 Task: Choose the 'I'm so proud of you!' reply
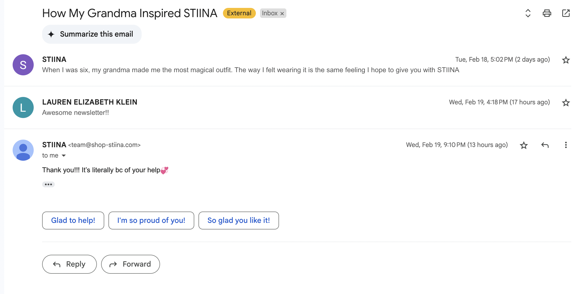[151, 220]
